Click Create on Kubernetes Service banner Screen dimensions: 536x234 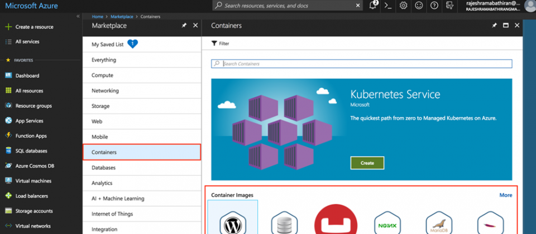coord(367,163)
